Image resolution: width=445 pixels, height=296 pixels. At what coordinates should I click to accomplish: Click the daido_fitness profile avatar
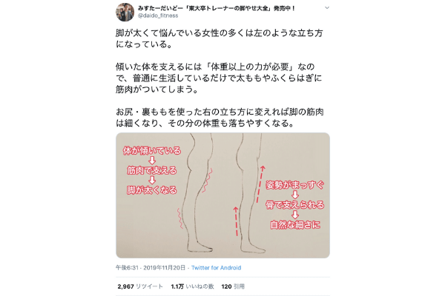[125, 12]
